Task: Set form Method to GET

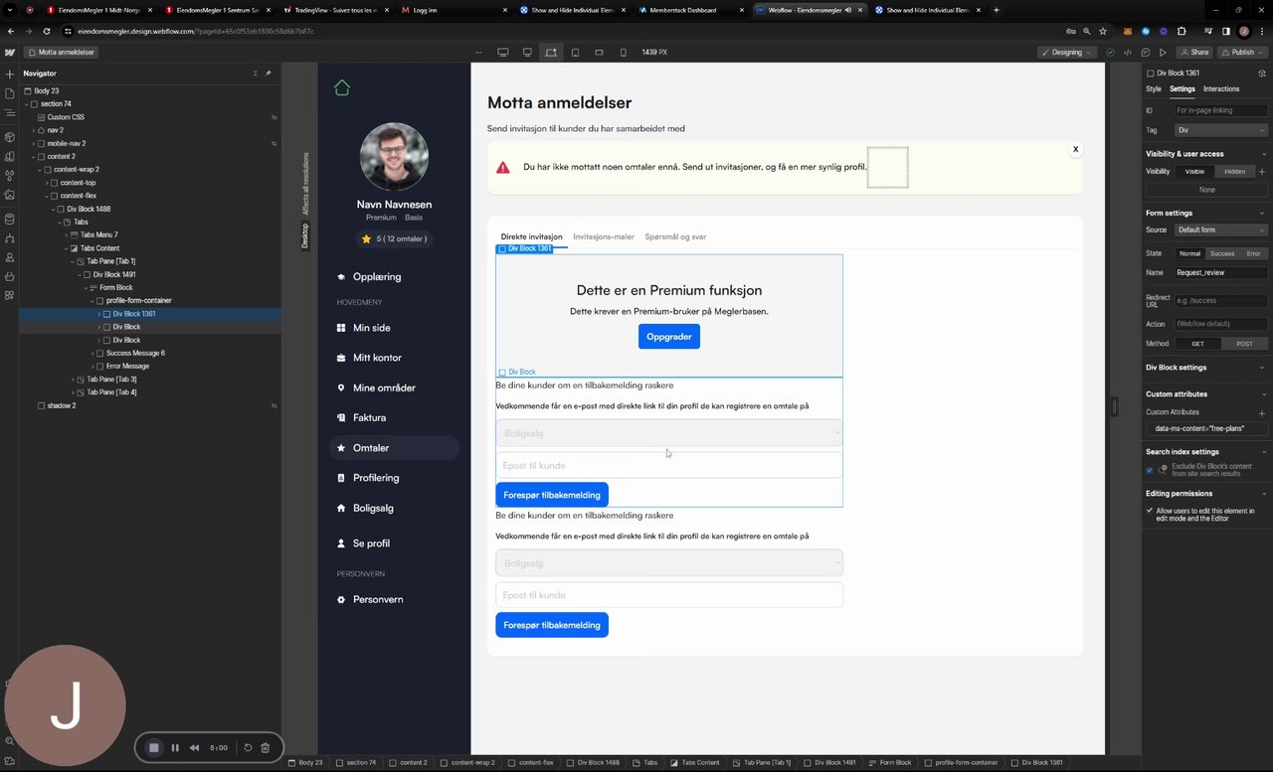Action: (x=1197, y=344)
